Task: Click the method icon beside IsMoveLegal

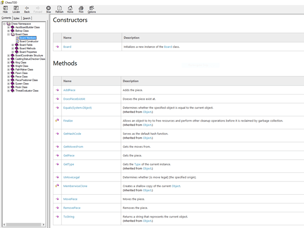Action: click(57, 177)
